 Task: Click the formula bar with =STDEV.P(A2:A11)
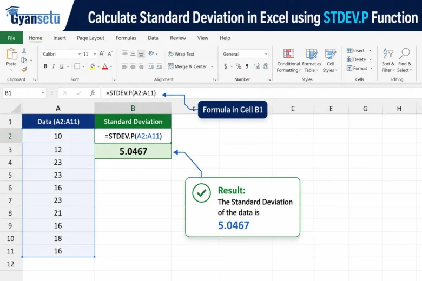point(261,93)
